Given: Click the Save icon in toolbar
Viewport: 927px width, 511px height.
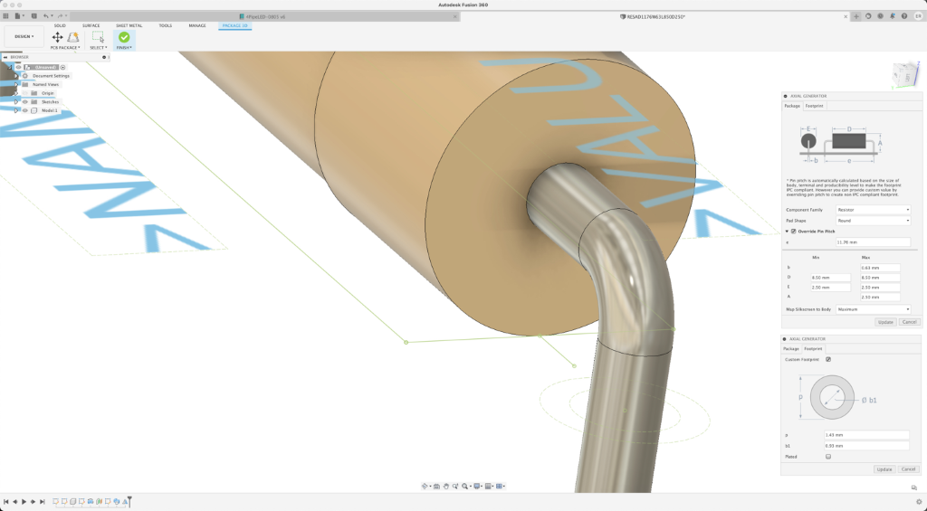Looking at the screenshot, I should tap(33, 16).
